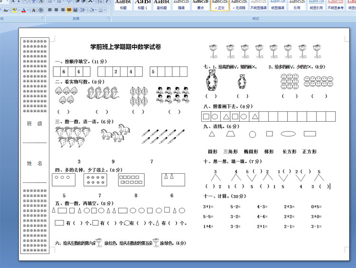Image resolution: width=356 pixels, height=268 pixels.
Task: Open Change Case dropdown arrow
Action: (x=9, y=10)
